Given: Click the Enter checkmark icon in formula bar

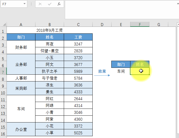Looking at the screenshot, I should click(50, 4).
